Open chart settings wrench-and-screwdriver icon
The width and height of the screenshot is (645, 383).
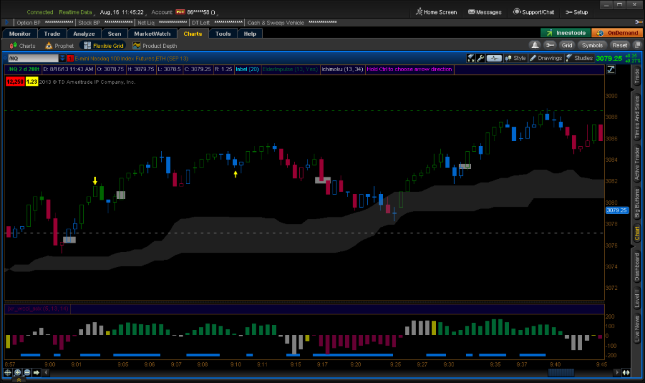click(x=480, y=58)
